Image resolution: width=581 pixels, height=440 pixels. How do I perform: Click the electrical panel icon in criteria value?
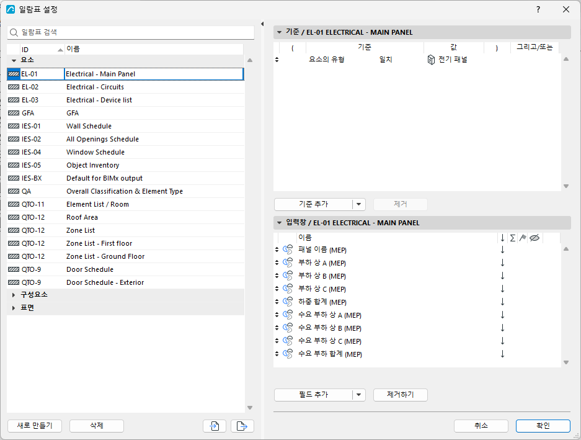431,60
